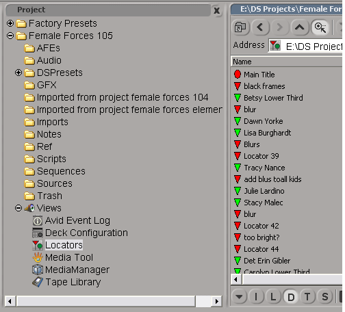Select the Locator 42 entry

257,226
